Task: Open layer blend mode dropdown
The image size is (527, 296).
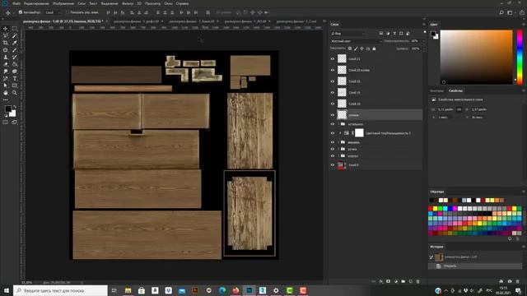Action: (357, 41)
